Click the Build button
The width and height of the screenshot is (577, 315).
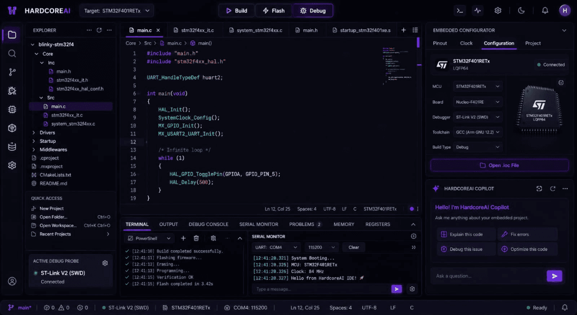tap(237, 11)
